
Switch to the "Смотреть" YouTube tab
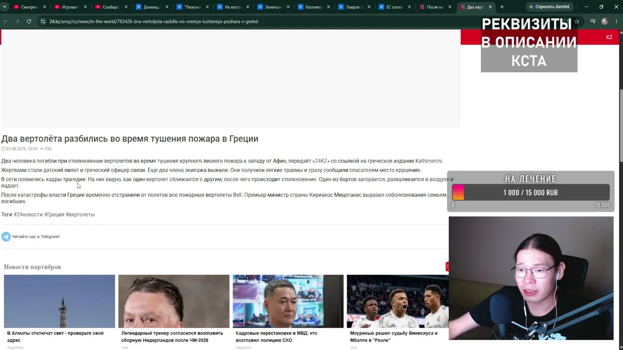(29, 7)
